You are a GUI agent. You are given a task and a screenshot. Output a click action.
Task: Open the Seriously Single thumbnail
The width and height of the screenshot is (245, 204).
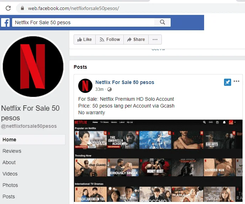point(123,167)
